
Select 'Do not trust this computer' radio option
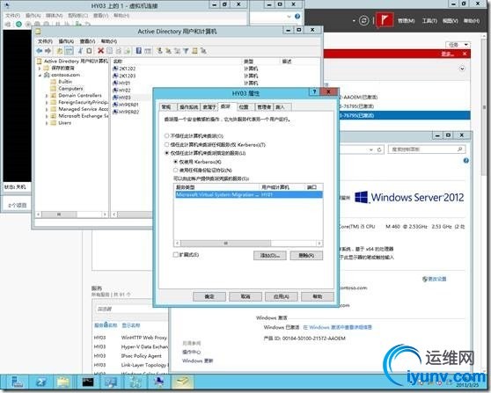[x=166, y=135]
